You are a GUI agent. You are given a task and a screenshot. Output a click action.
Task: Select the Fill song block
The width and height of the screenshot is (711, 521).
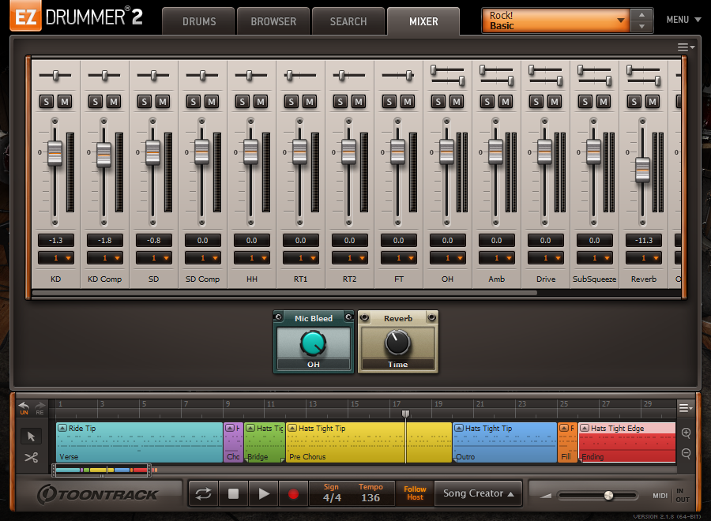point(568,442)
